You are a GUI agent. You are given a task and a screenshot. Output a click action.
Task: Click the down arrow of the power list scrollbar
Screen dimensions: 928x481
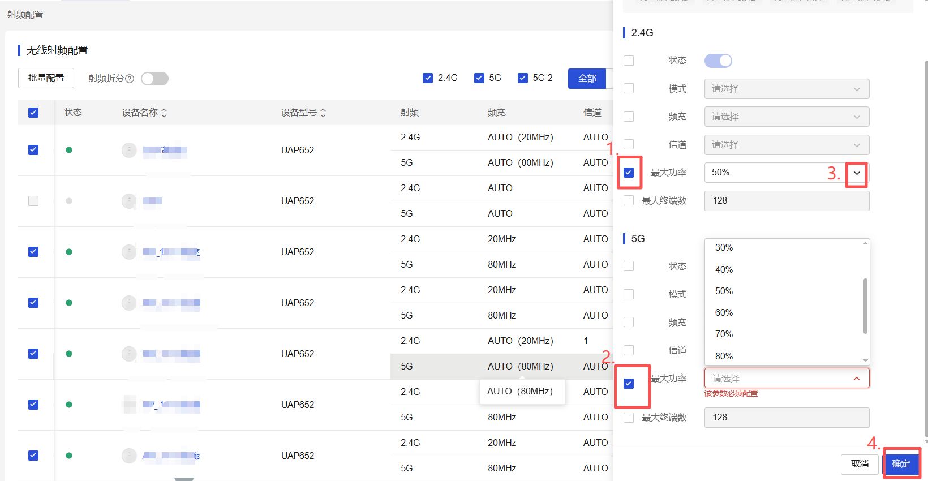point(865,360)
